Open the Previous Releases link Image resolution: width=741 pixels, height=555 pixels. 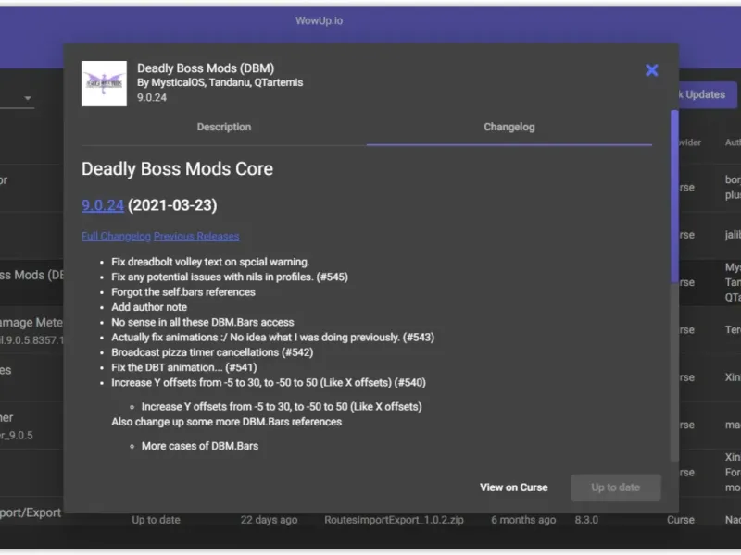click(x=196, y=236)
